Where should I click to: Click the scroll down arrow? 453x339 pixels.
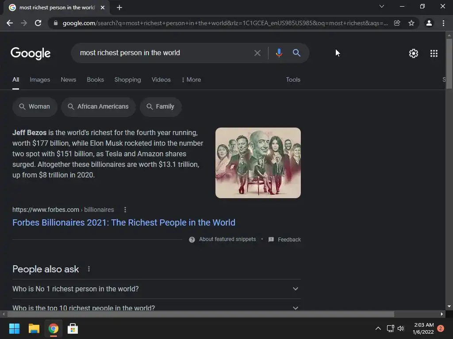coord(449,306)
